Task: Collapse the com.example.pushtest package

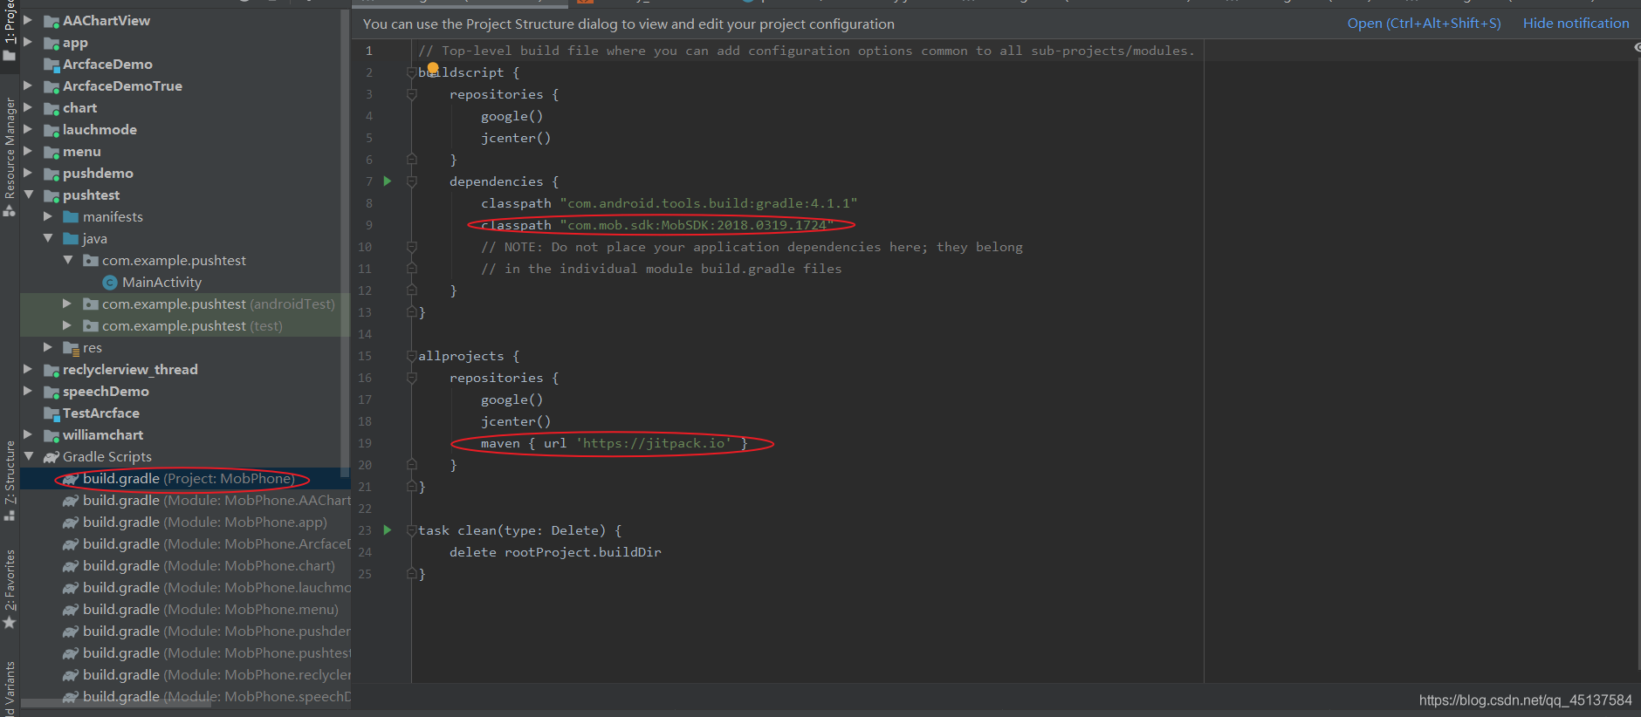Action: pyautogui.click(x=68, y=259)
